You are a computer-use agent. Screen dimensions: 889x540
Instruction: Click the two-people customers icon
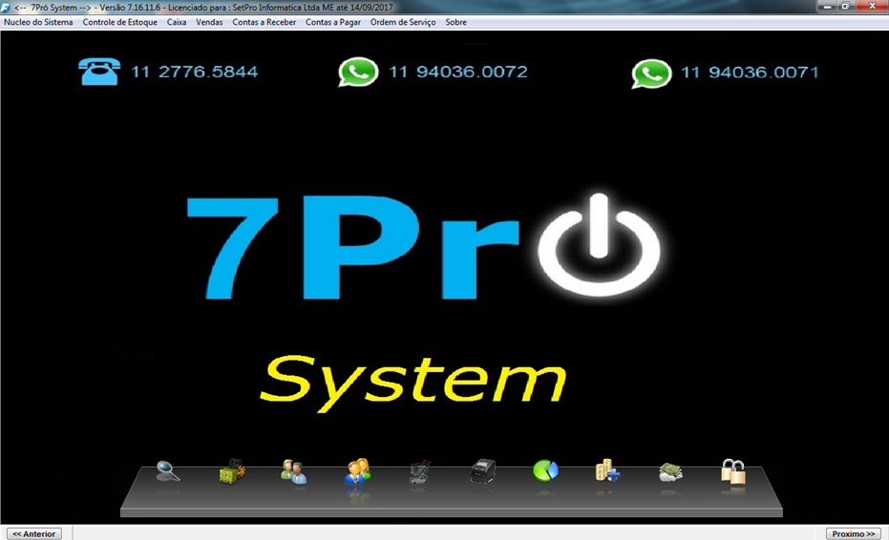pyautogui.click(x=293, y=470)
